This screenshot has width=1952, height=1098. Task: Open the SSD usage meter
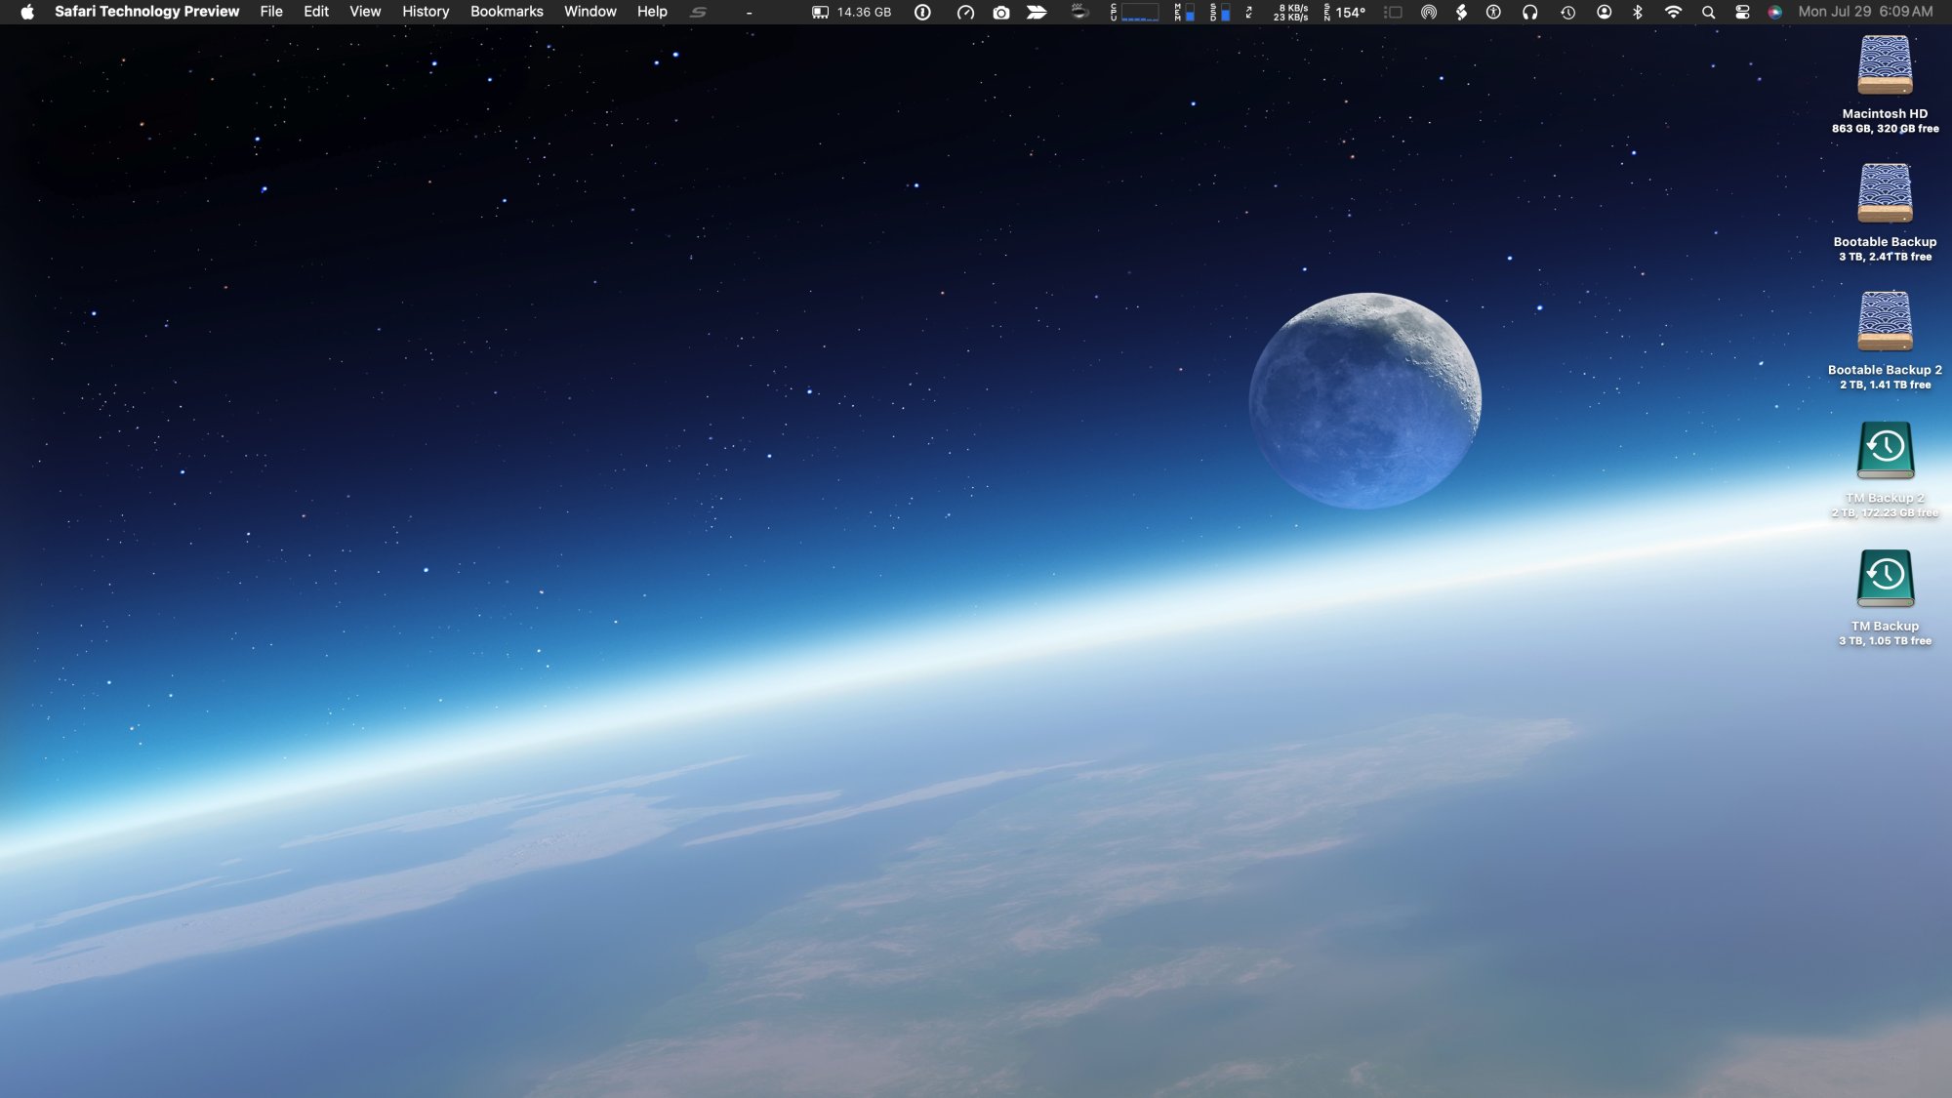click(1220, 13)
